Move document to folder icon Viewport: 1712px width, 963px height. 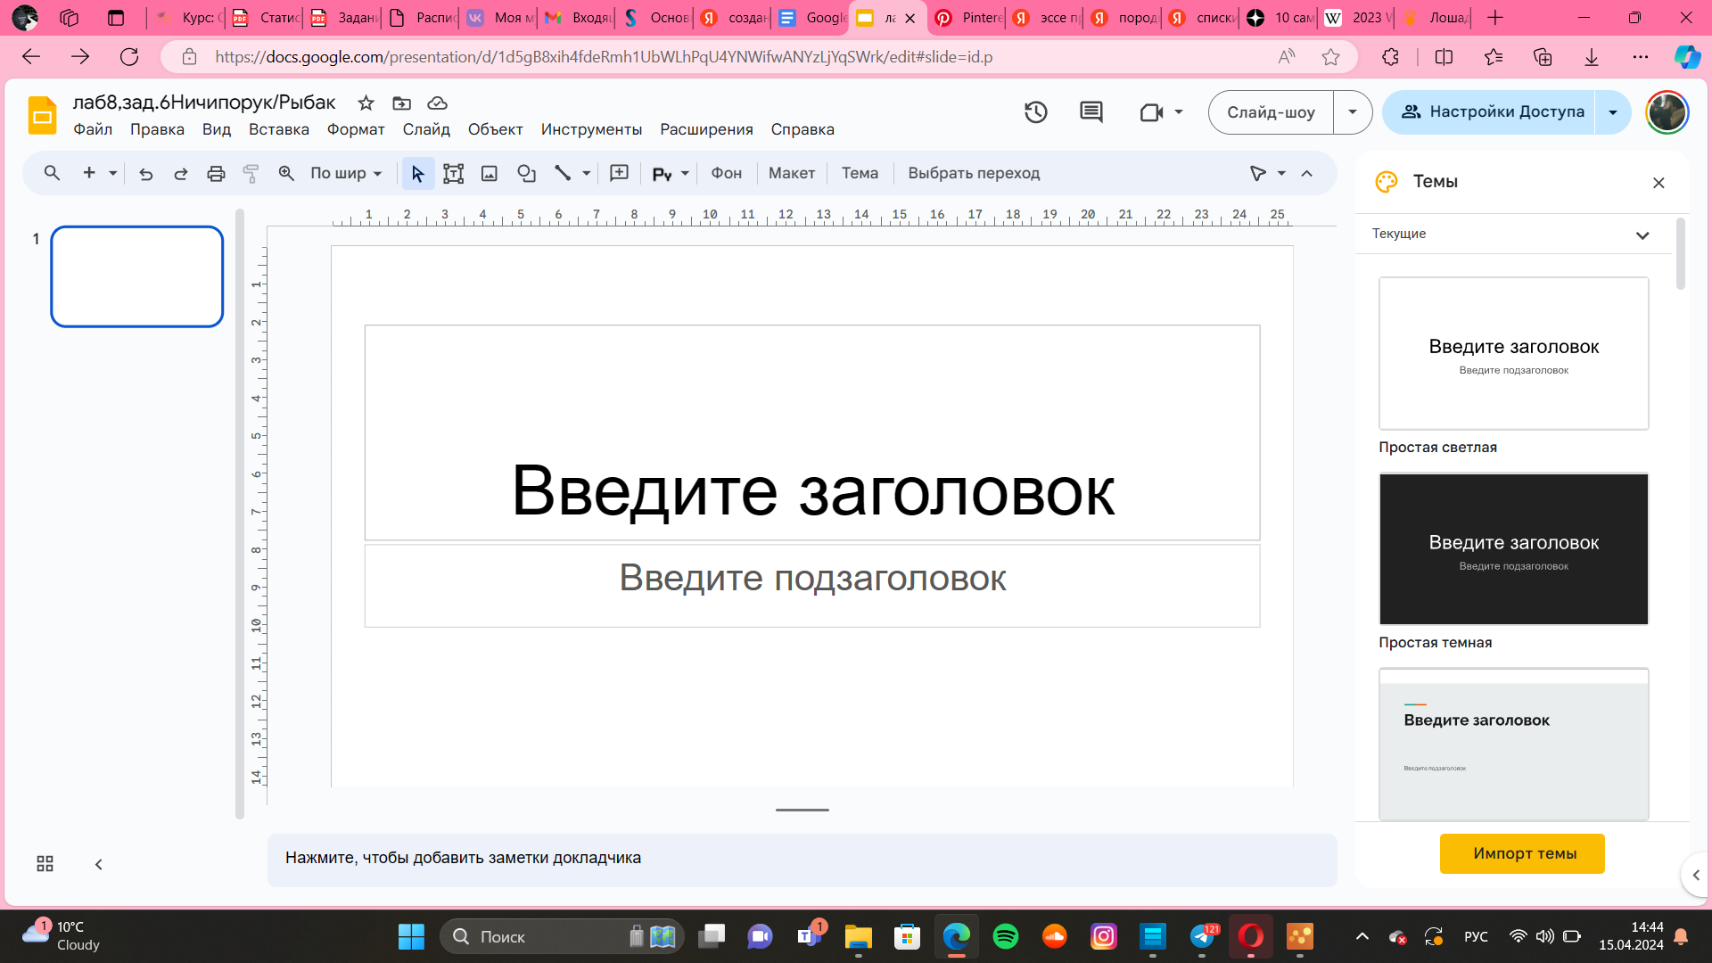point(401,103)
